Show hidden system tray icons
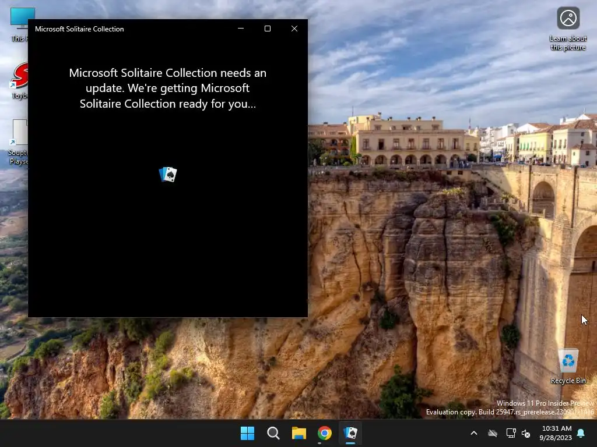The width and height of the screenshot is (597, 447). coord(474,433)
